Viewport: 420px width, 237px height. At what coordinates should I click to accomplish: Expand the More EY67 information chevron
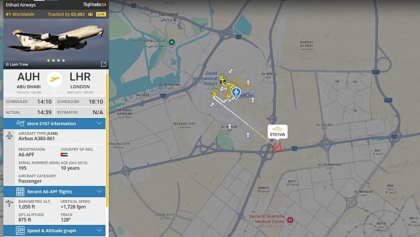point(99,123)
